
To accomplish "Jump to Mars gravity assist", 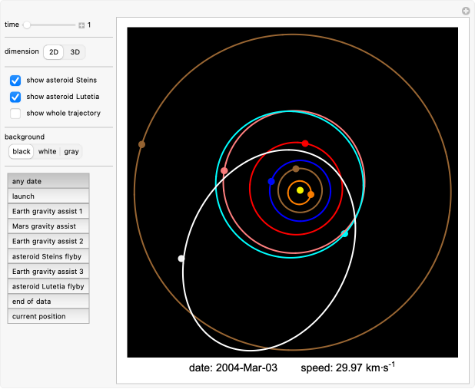I will [48, 226].
